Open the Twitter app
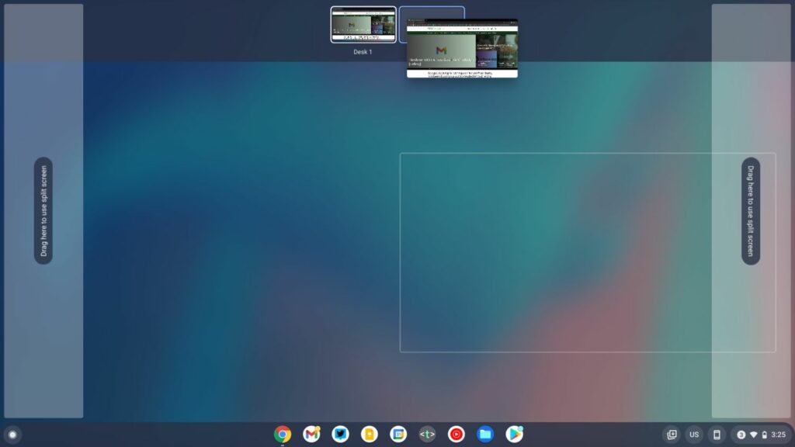The width and height of the screenshot is (795, 447). coord(340,435)
